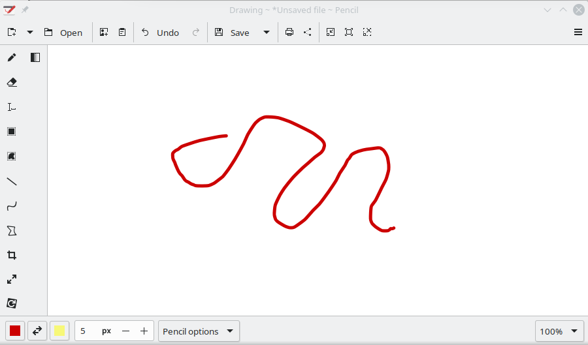Select the Crop tool
Viewport: 588px width, 345px height.
(12, 255)
